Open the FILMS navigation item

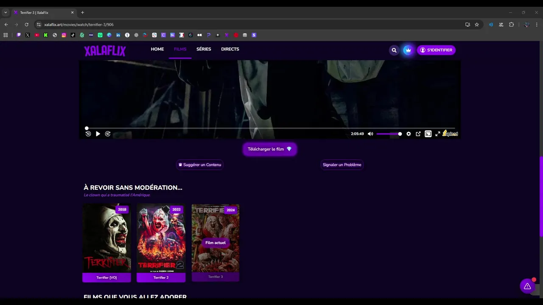coord(180,49)
